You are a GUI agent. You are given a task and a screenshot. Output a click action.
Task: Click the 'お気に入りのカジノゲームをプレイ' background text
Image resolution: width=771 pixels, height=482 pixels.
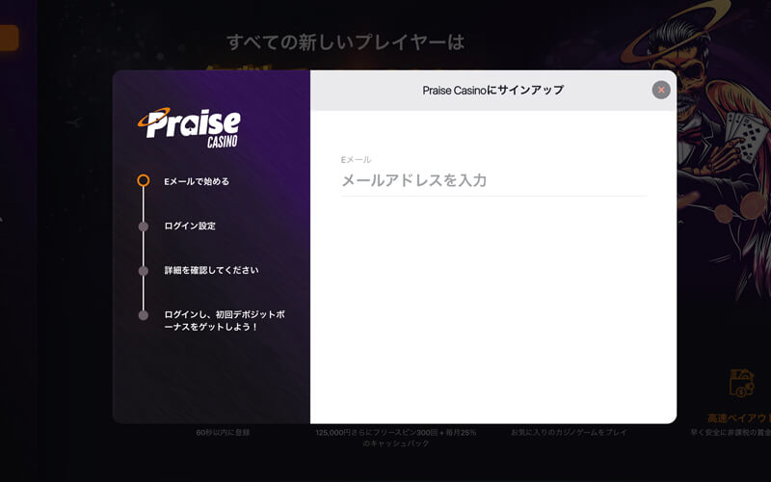[x=569, y=432]
